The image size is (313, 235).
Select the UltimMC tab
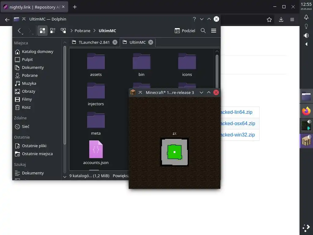(138, 42)
